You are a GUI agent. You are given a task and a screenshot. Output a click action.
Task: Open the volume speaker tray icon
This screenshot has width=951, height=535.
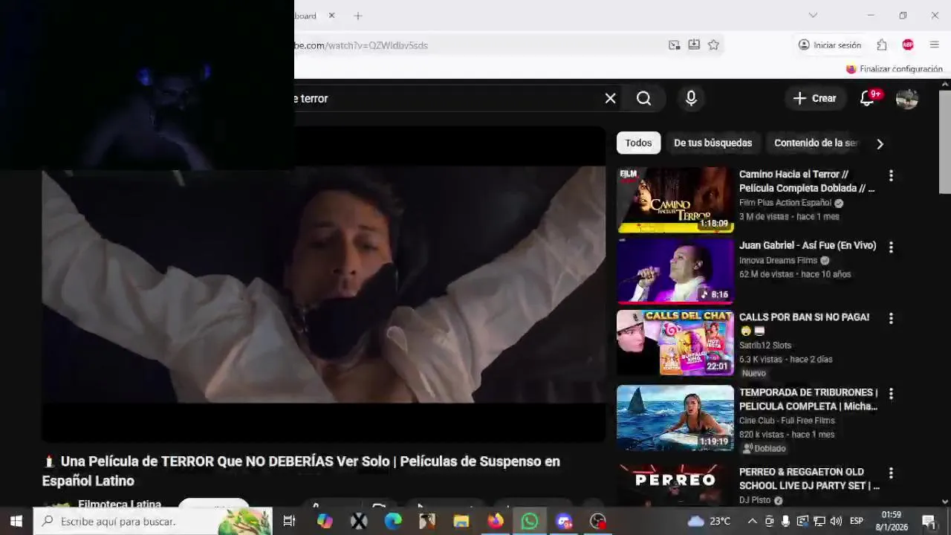point(836,521)
